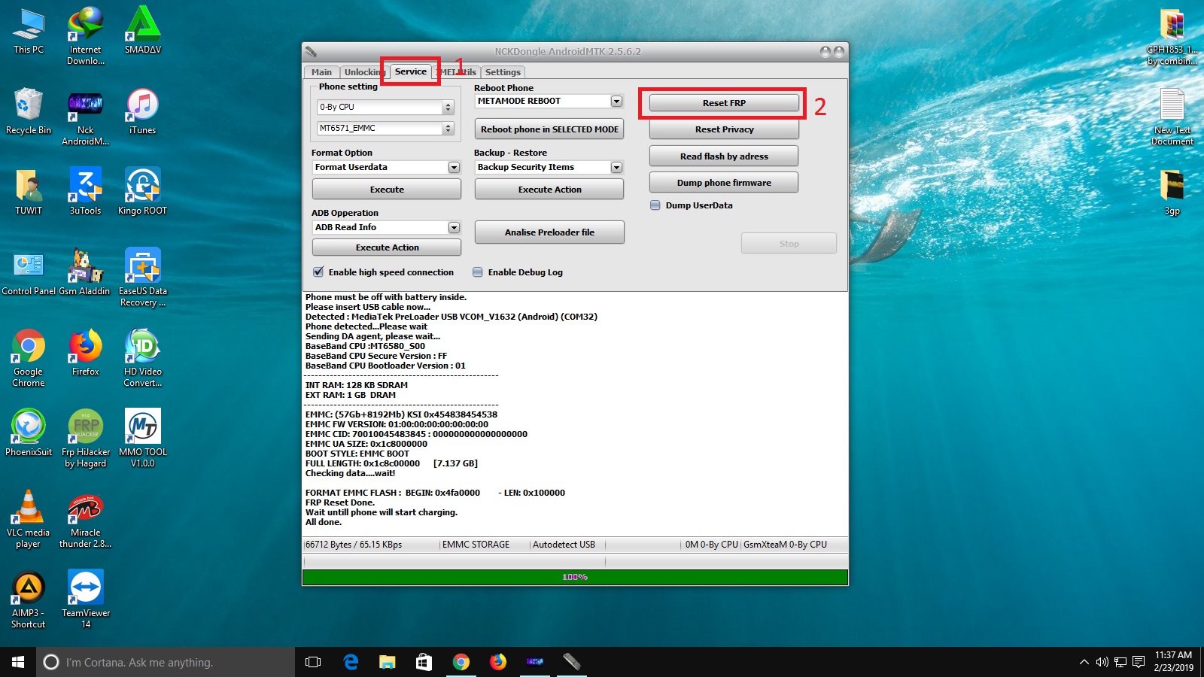The image size is (1204, 677).
Task: Open TeamViewer 14 desktop shortcut
Action: pos(85,599)
